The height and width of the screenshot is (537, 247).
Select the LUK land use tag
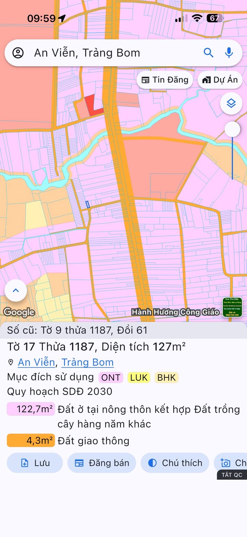pyautogui.click(x=139, y=377)
